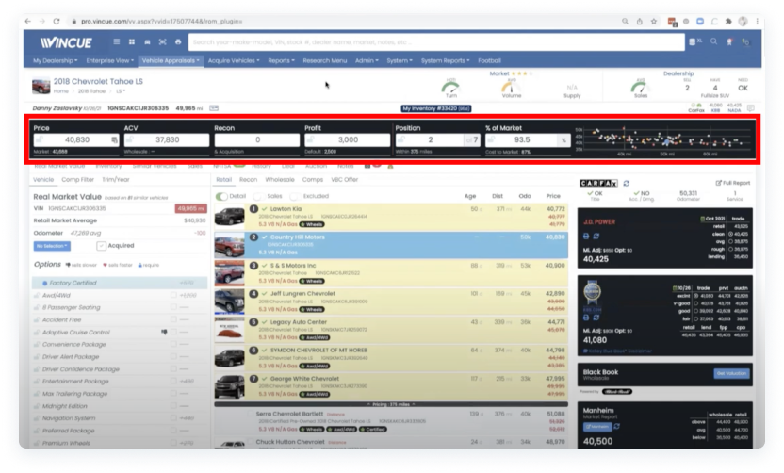
Task: Open Enterprise View dropdown menu
Action: coord(110,60)
